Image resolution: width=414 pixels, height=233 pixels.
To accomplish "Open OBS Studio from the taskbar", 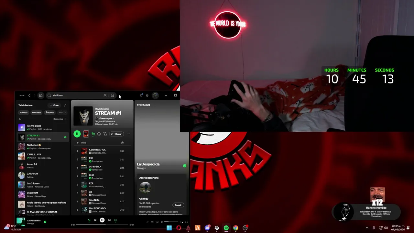I will pyautogui.click(x=245, y=228).
